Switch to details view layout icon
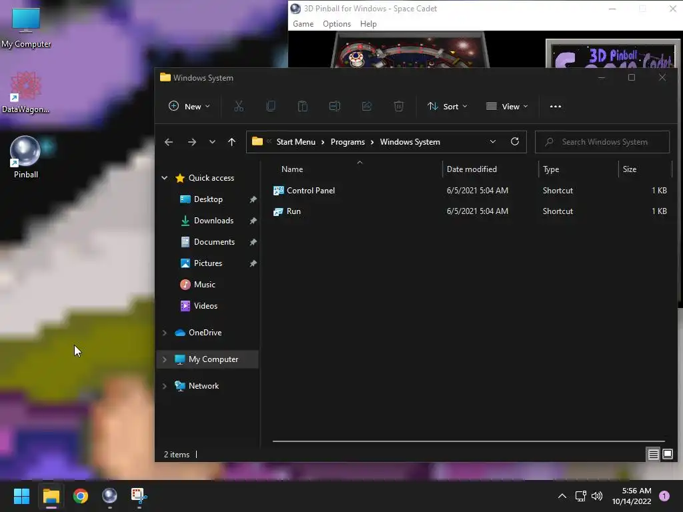Screen dimensions: 683x512 pyautogui.click(x=654, y=455)
